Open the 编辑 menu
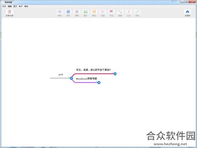197x148 pixels. click(x=9, y=6)
